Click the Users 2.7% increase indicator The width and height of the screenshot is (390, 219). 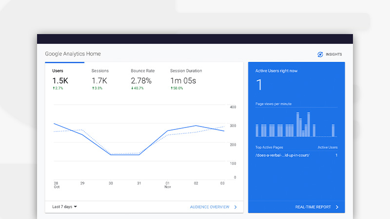[58, 89]
